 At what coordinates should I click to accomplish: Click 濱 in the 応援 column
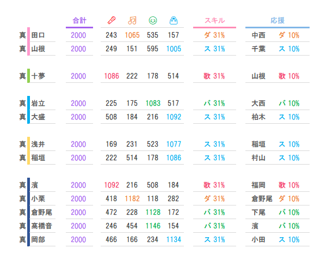255,226
